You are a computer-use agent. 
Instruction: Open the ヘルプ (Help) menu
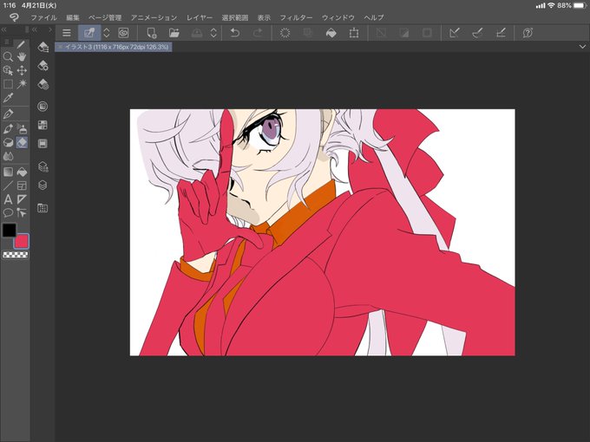374,17
